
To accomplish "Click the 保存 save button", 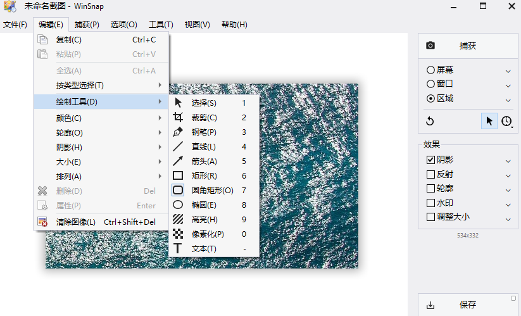I will click(x=468, y=305).
